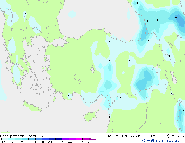Screen dimensions: 185x143
Task: Click the 30–35 mm purple legend swatch
Action: 66,139
